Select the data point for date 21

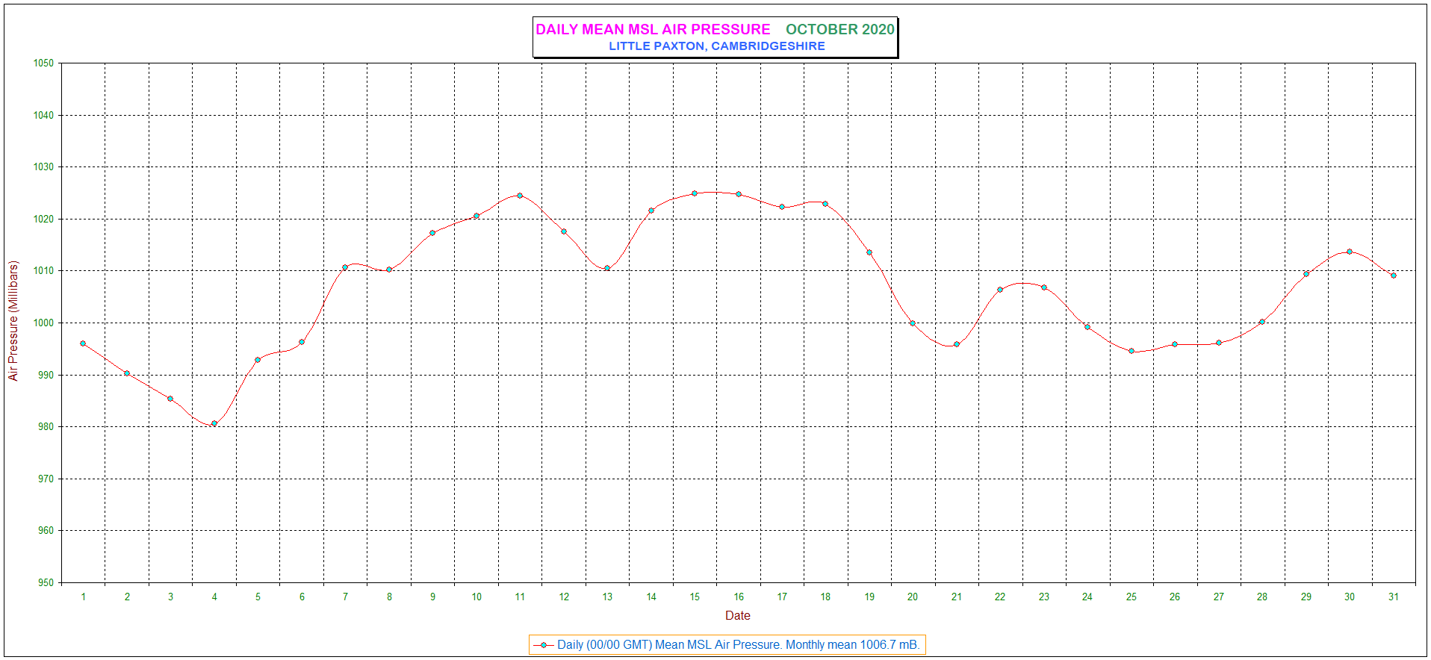(957, 344)
